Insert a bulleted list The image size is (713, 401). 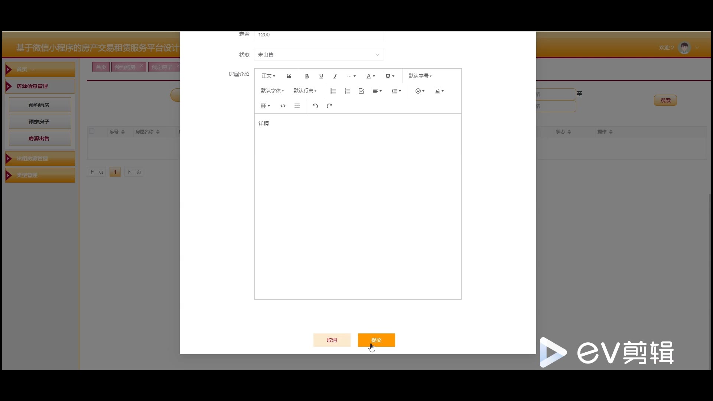pyautogui.click(x=333, y=91)
